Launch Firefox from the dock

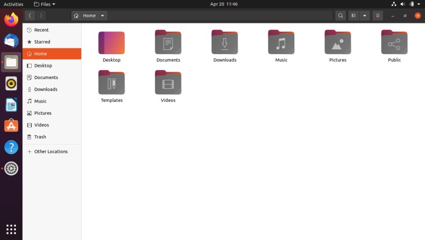click(x=11, y=20)
